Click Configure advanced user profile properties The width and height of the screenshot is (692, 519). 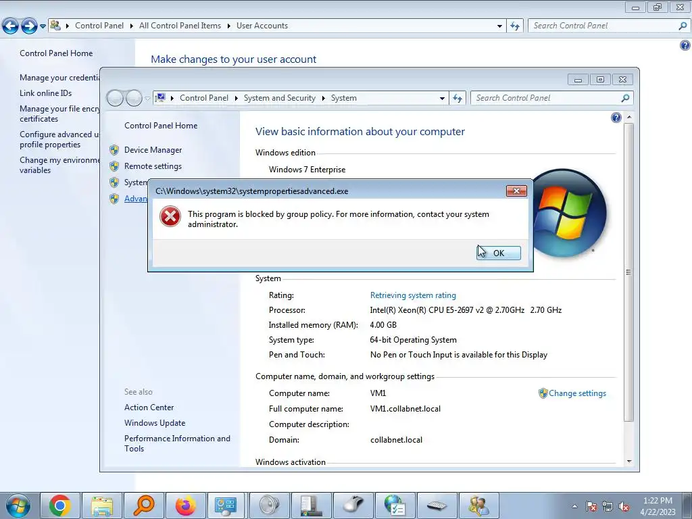click(59, 139)
